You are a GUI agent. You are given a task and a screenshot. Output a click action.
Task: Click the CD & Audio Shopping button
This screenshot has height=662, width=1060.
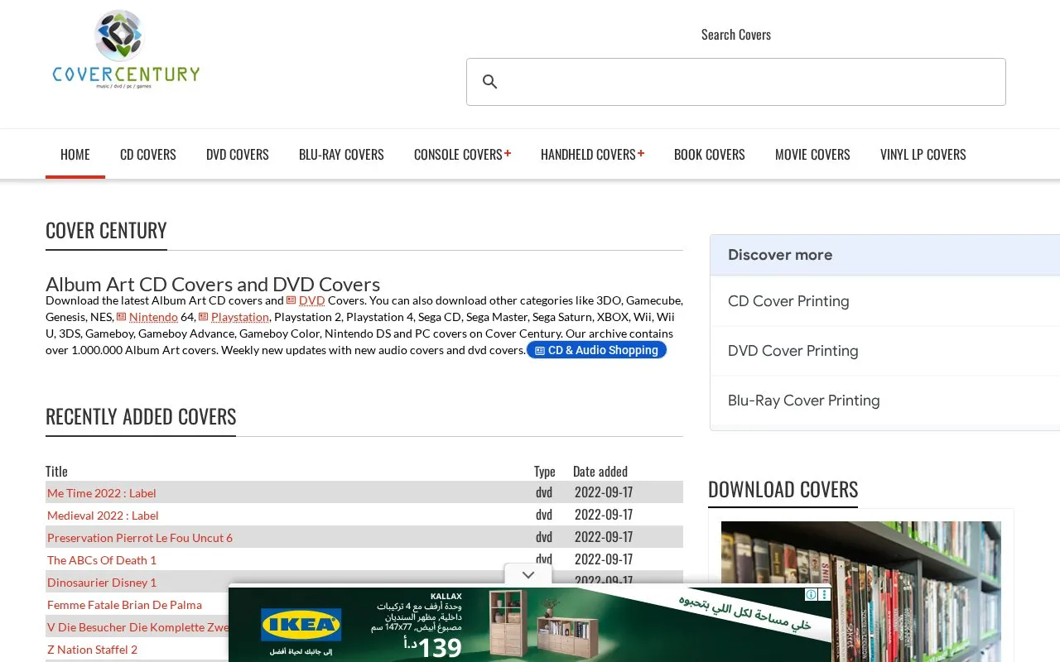click(x=596, y=350)
